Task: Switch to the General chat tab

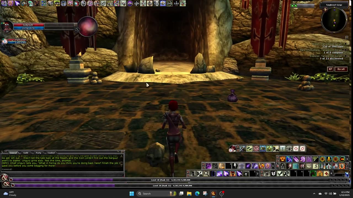Action: [13, 153]
